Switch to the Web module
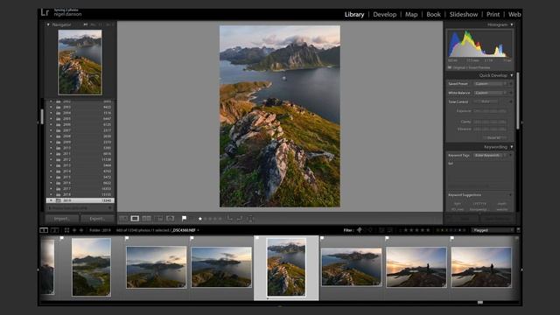Image resolution: width=560 pixels, height=315 pixels. coord(514,15)
